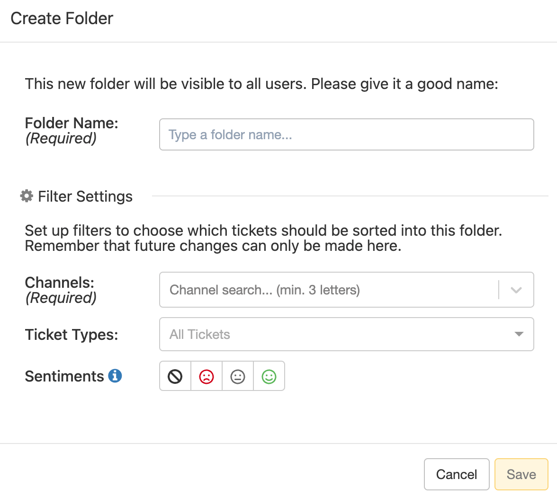Click the Channels dropdown chevron icon

pyautogui.click(x=517, y=290)
